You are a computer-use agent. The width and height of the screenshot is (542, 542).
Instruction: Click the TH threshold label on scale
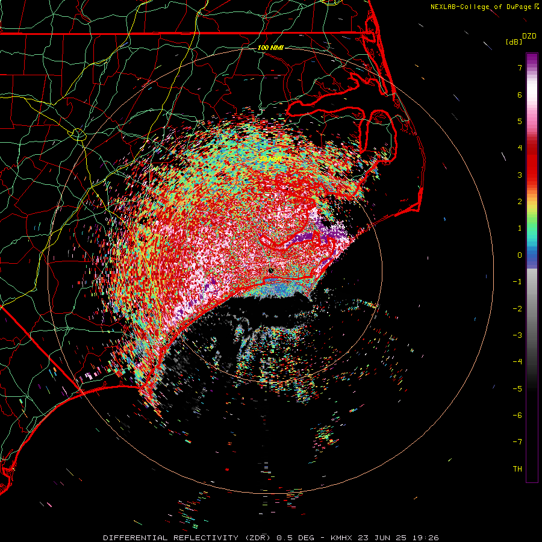pyautogui.click(x=517, y=469)
